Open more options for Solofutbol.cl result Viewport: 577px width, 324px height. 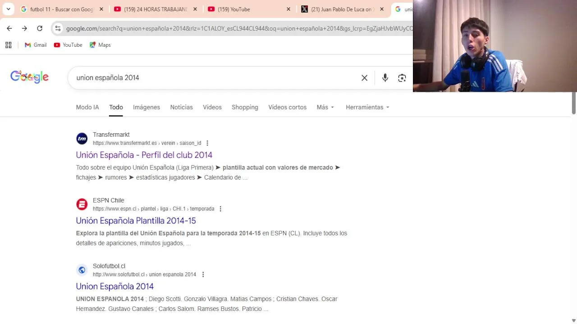tap(203, 274)
